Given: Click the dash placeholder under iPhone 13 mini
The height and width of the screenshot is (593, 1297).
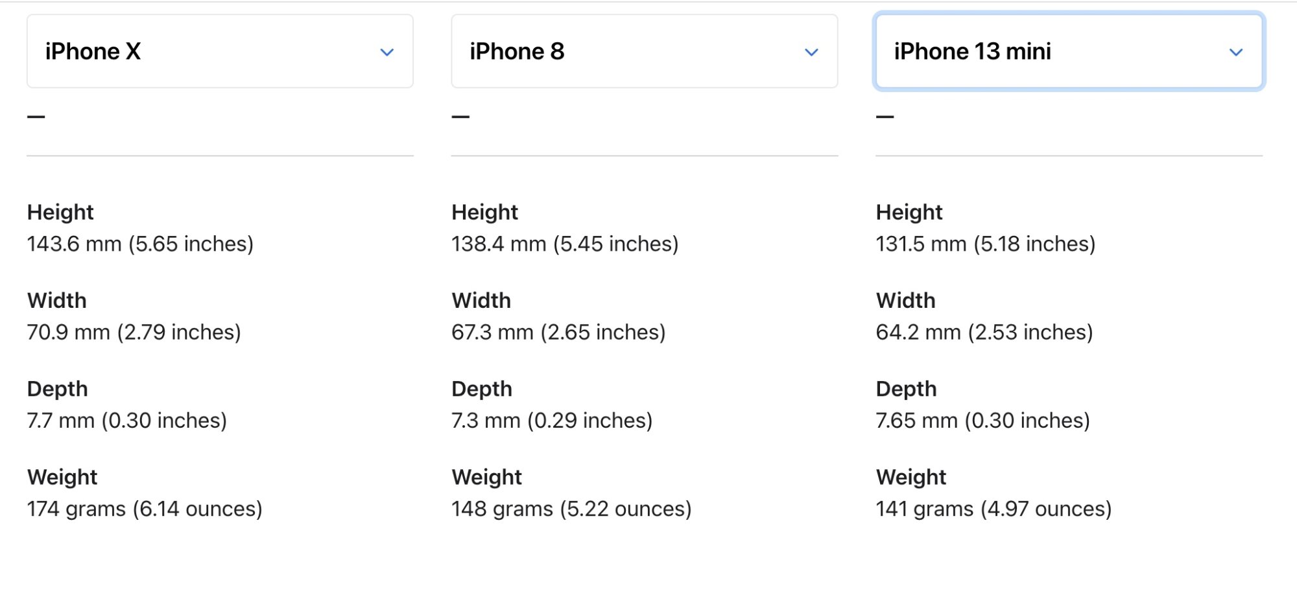Looking at the screenshot, I should (885, 117).
